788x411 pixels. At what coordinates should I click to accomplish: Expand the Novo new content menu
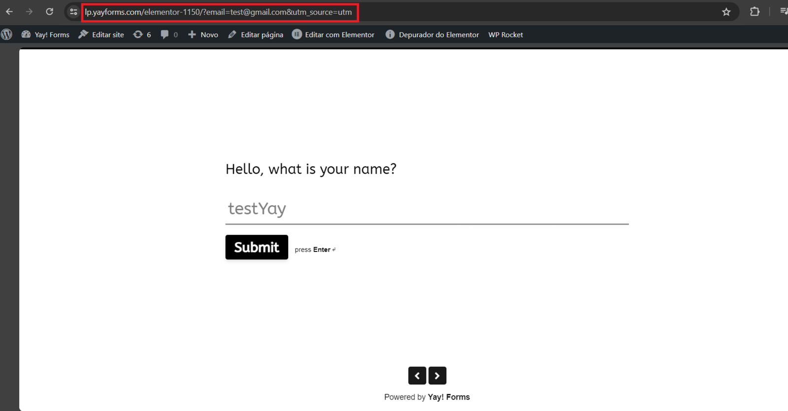[203, 34]
